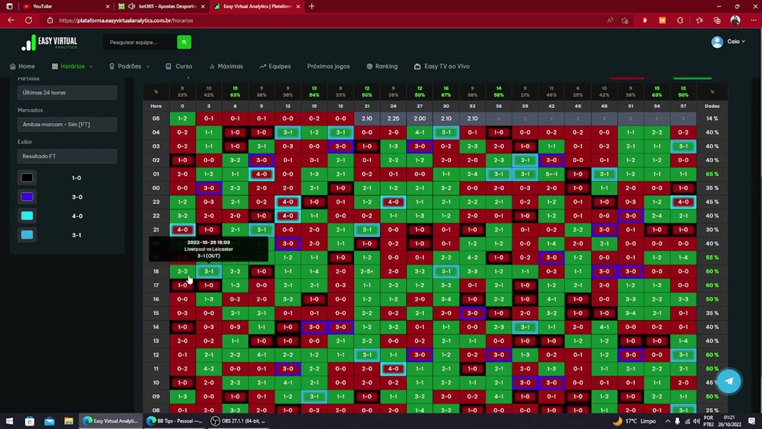The width and height of the screenshot is (762, 429).
Task: Click the black 1-0 color swatch
Action: tap(27, 178)
